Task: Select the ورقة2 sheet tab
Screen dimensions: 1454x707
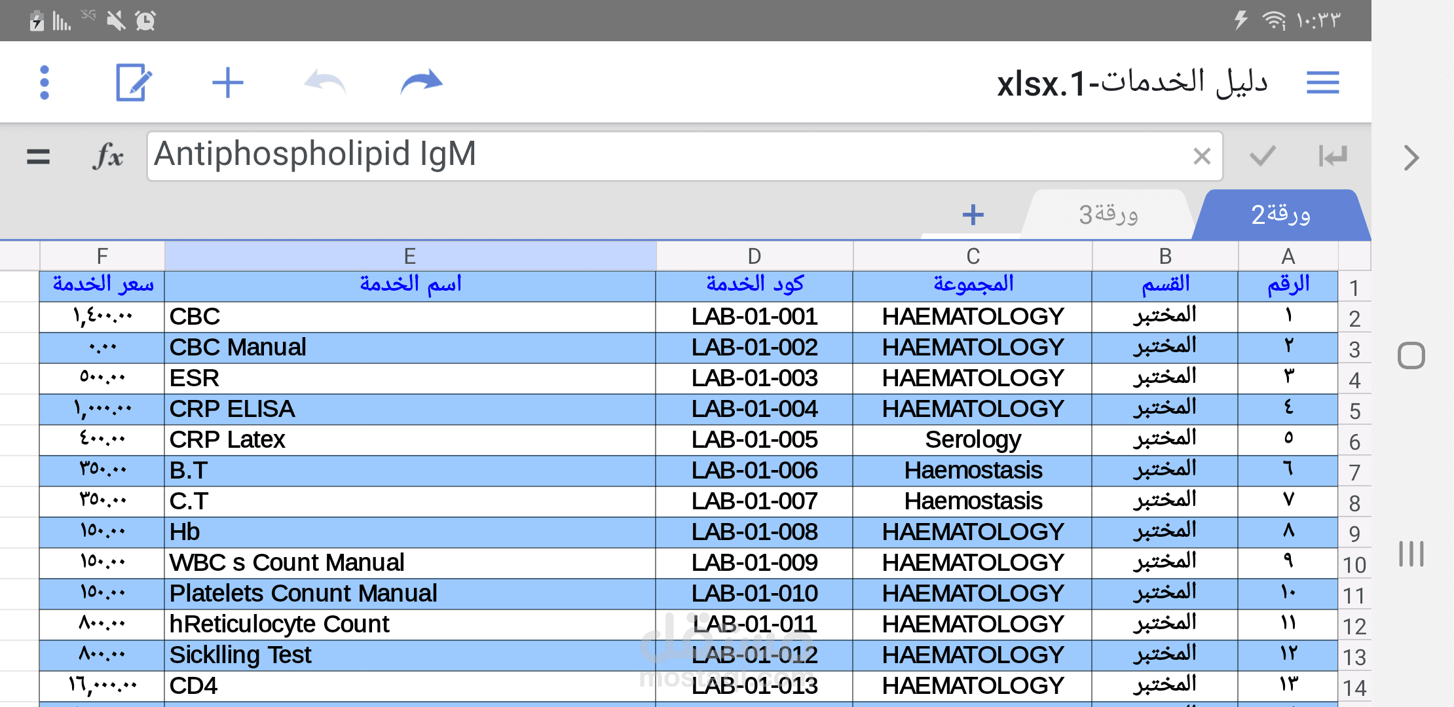Action: (x=1280, y=215)
